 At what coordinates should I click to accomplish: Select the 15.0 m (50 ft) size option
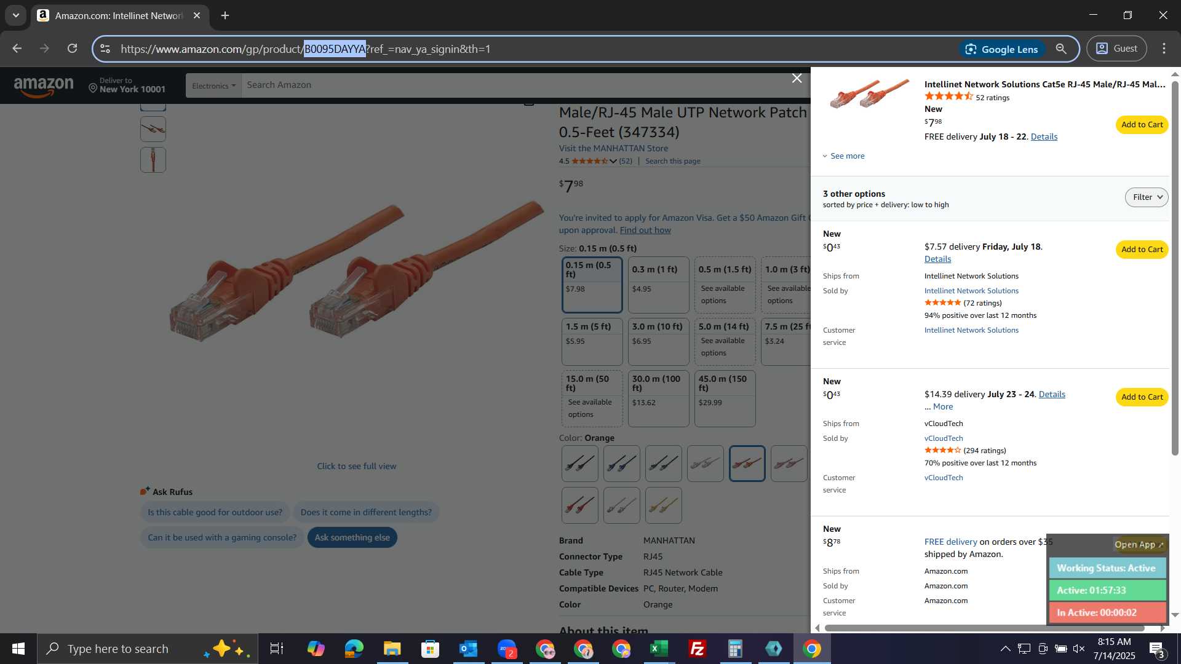(592, 398)
